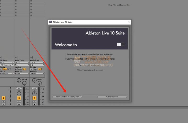Image resolution: width=188 pixels, height=123 pixels.
Task: Choose Authorize later
Action: (112, 97)
